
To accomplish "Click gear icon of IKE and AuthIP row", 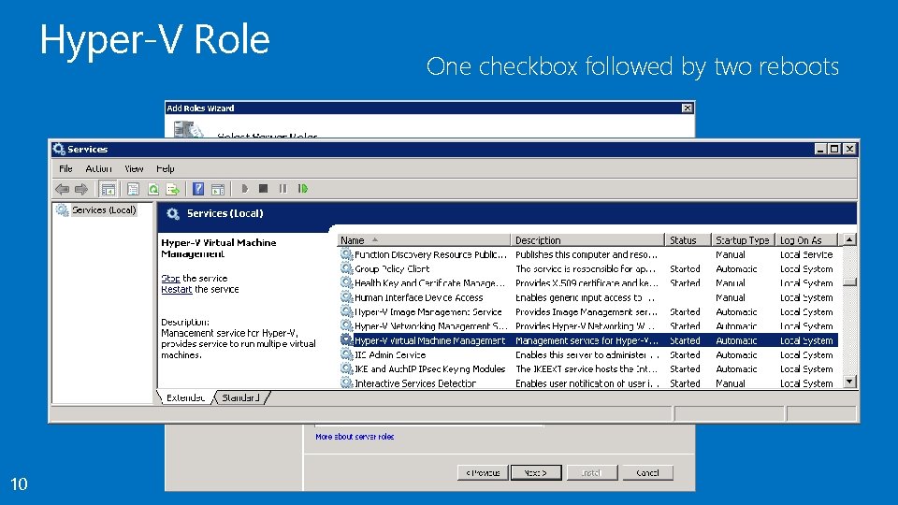I will tap(346, 368).
